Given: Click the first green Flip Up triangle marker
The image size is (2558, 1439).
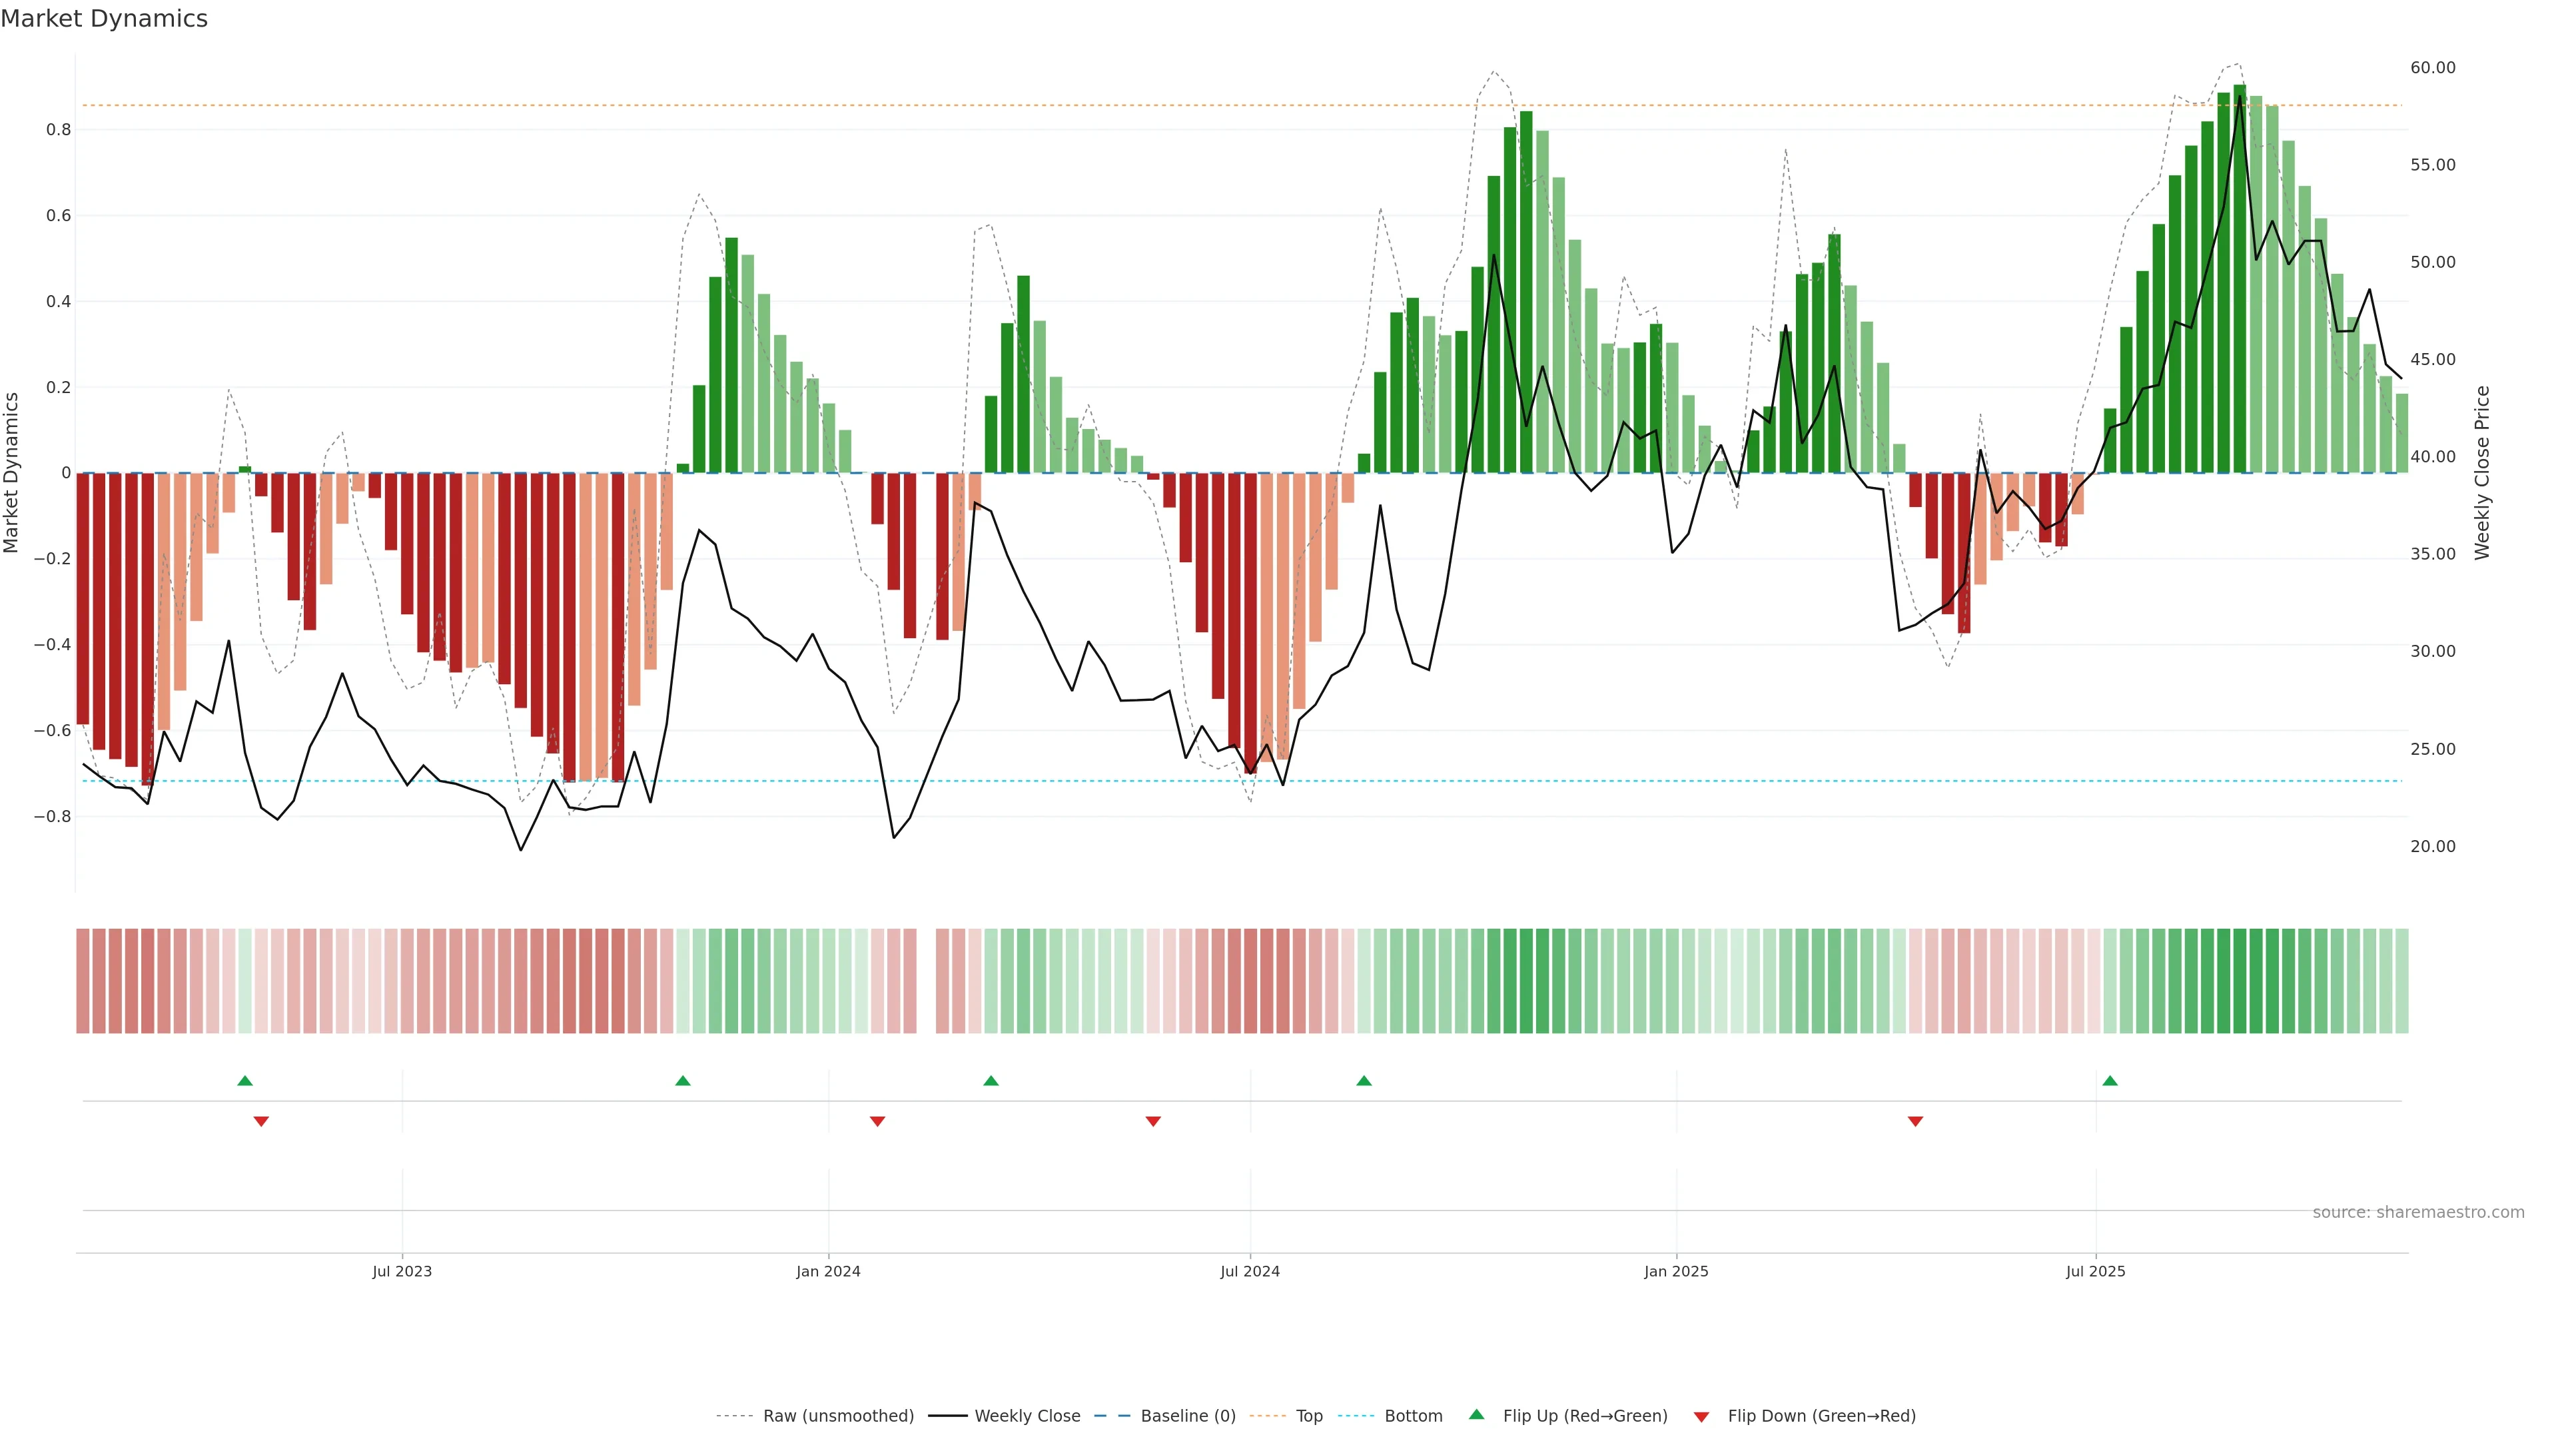Looking at the screenshot, I should [x=245, y=1081].
